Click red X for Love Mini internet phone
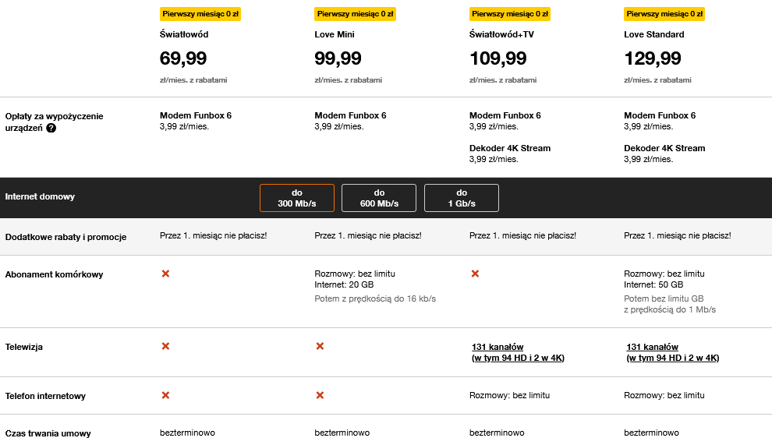 pyautogui.click(x=320, y=395)
